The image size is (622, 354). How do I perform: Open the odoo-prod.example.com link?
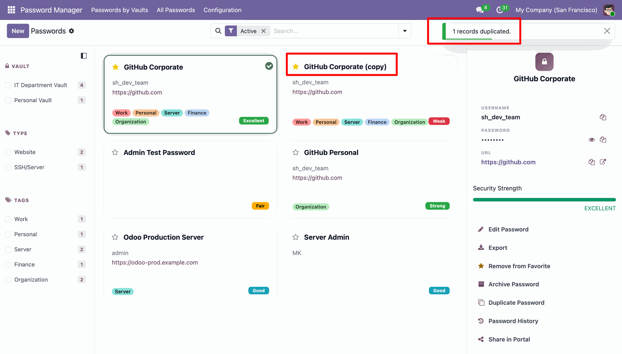coord(155,263)
